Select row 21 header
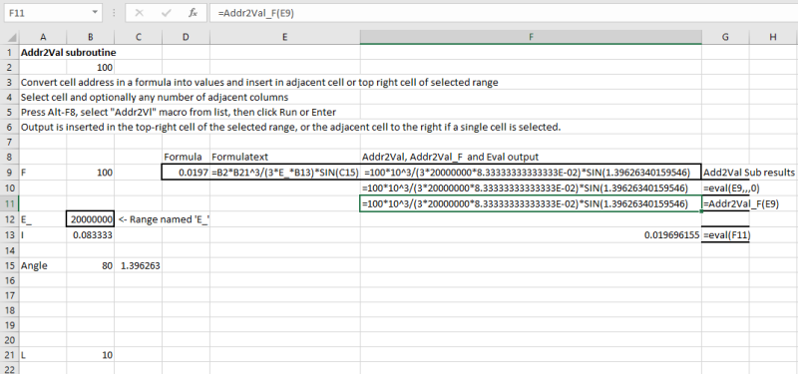Screen dimensions: 798x374 [x=11, y=355]
